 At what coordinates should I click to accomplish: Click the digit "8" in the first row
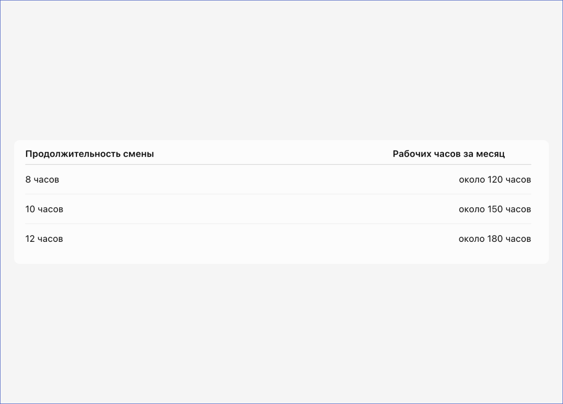click(28, 180)
